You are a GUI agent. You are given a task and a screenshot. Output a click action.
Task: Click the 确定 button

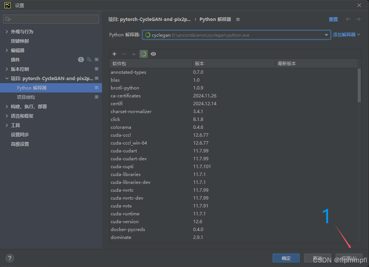click(286, 258)
